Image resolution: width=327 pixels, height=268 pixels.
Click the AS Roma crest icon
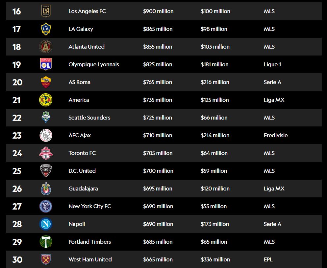(x=46, y=82)
